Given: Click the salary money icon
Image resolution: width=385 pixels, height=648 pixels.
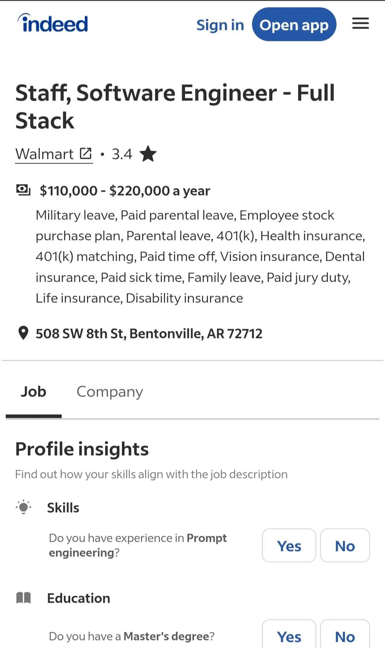Looking at the screenshot, I should click(x=24, y=190).
